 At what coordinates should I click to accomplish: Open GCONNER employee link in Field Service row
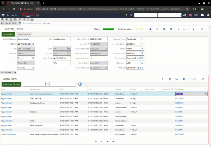tap(180, 98)
